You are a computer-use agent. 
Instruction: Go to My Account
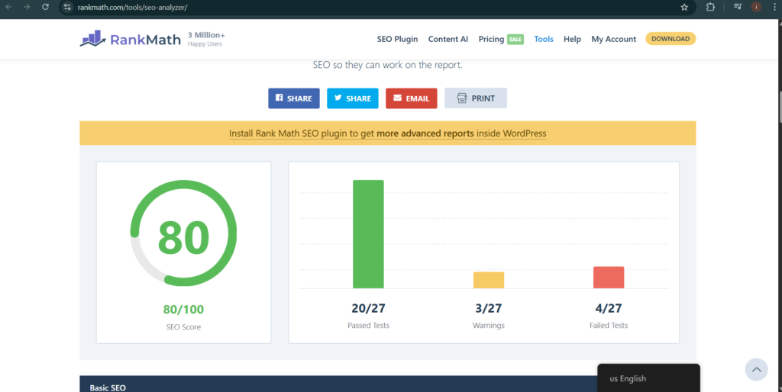[613, 39]
